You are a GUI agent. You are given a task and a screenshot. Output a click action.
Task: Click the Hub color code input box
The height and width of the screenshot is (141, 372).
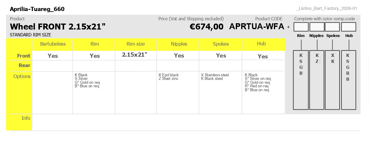349,27
